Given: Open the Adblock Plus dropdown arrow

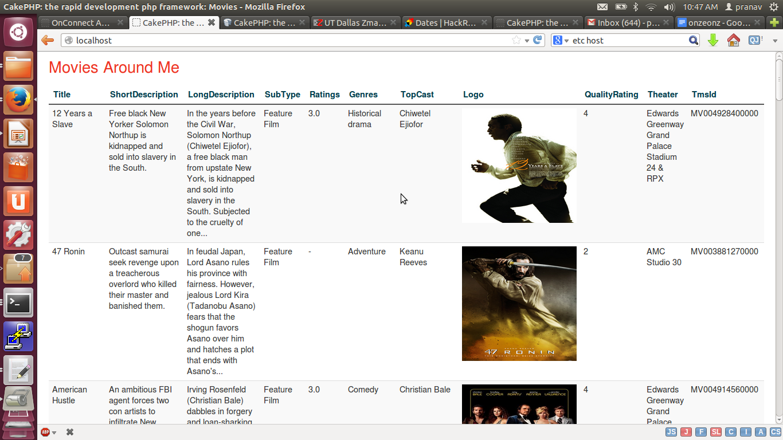Looking at the screenshot, I should click(54, 433).
